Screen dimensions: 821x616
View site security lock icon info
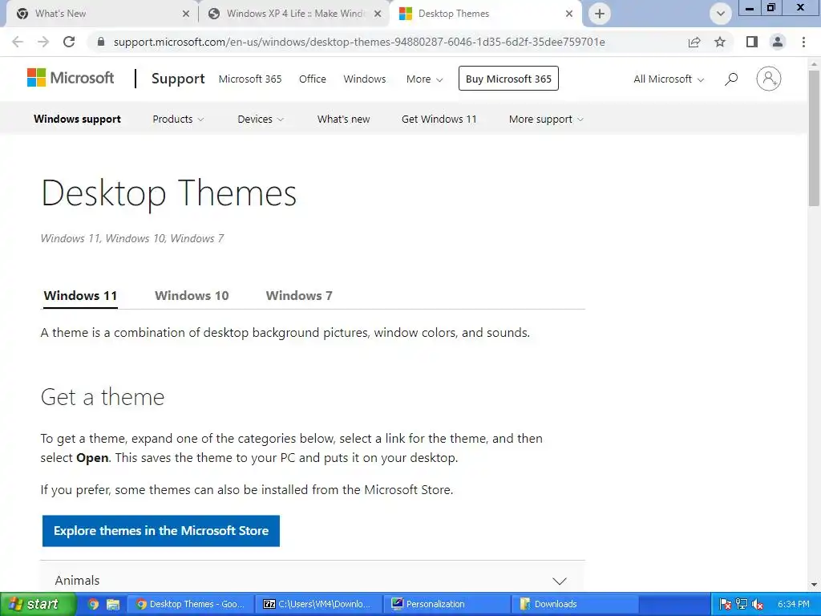point(101,42)
